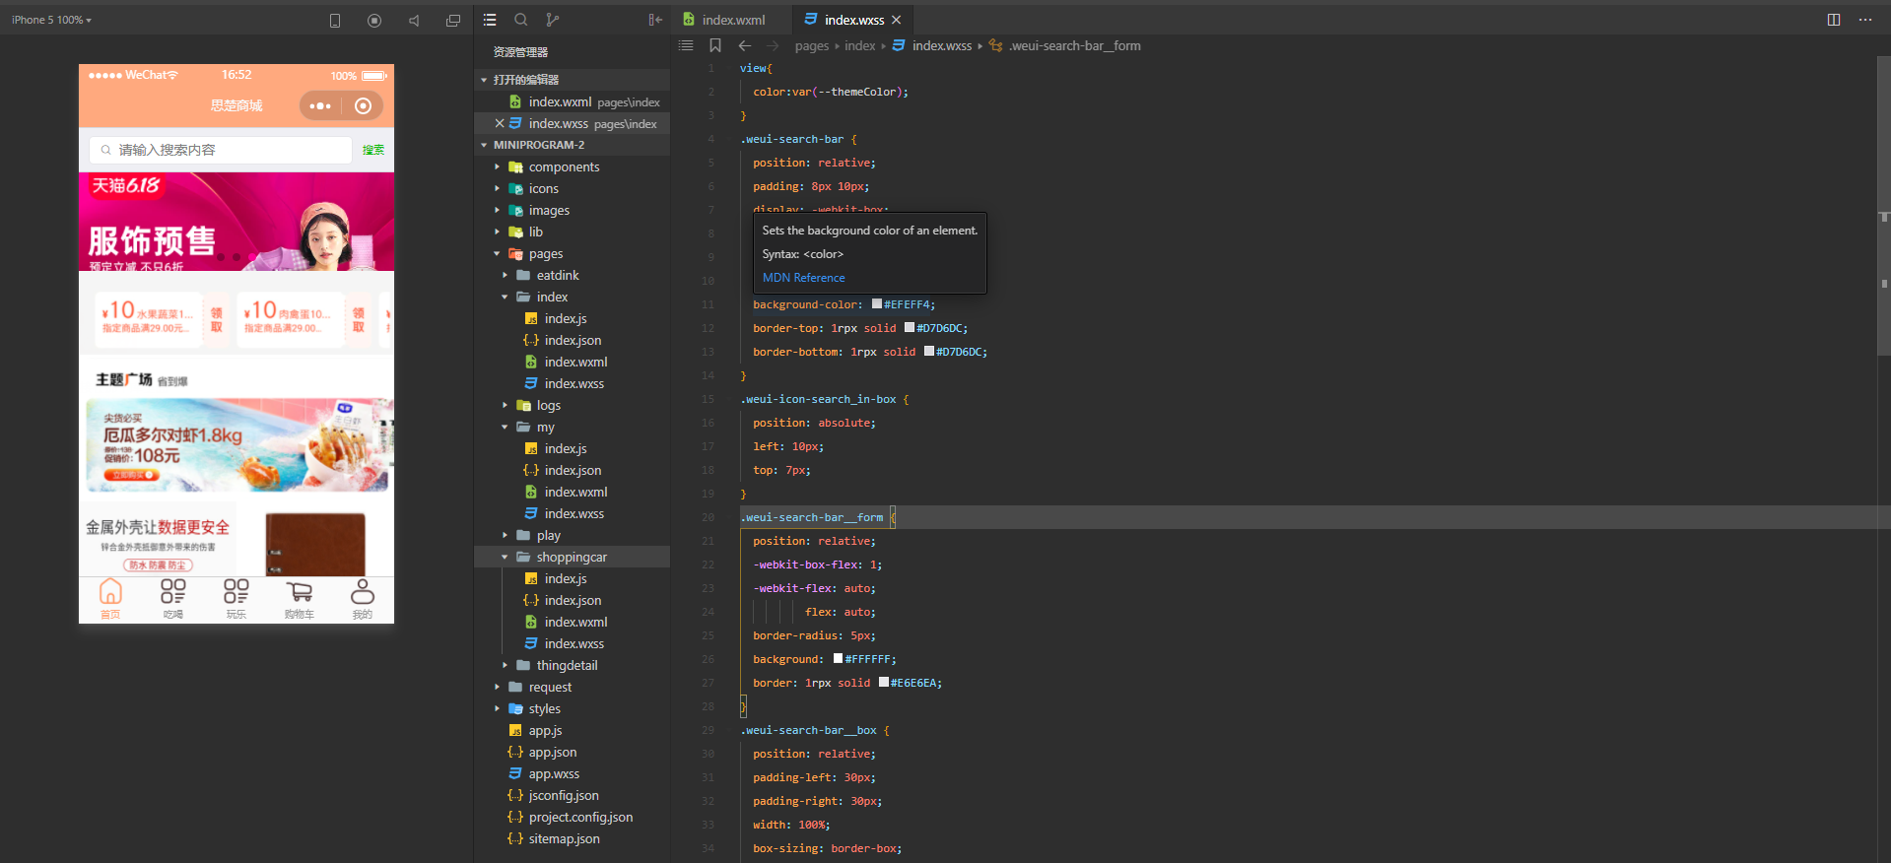1891x863 pixels.
Task: Open the iPhone 5 100% device dropdown
Action: [51, 20]
